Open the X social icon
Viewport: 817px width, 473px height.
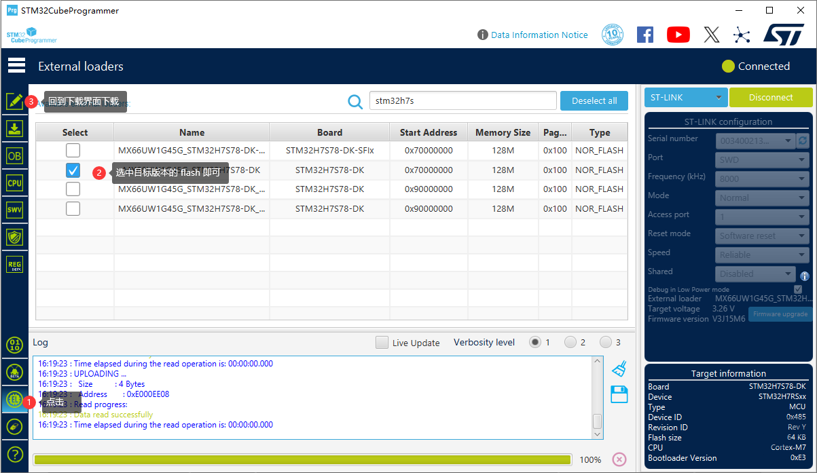pyautogui.click(x=711, y=35)
